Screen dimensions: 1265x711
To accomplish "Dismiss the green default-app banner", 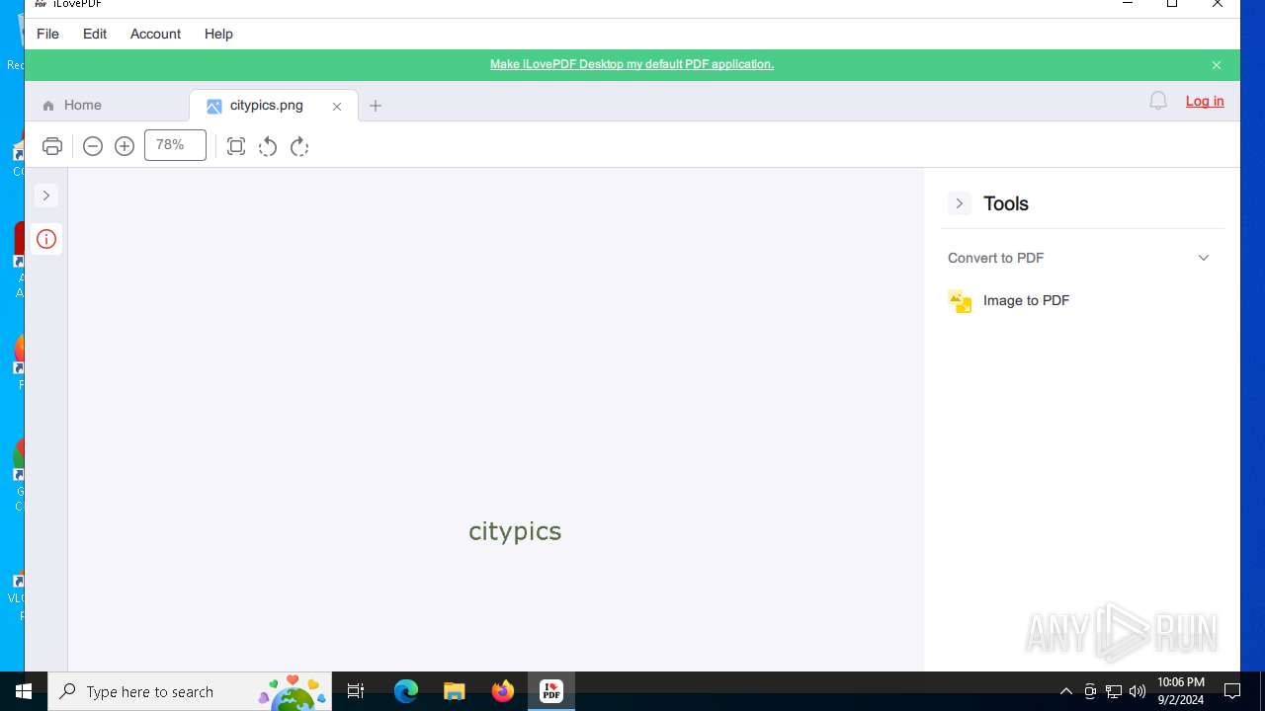I will pyautogui.click(x=1217, y=65).
